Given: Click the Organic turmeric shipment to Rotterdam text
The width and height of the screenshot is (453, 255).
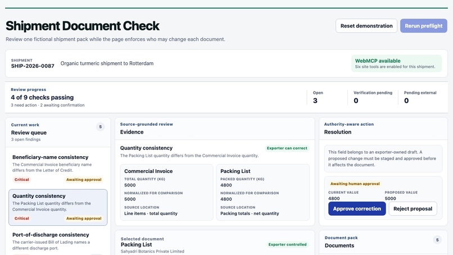Looking at the screenshot, I should (x=107, y=63).
